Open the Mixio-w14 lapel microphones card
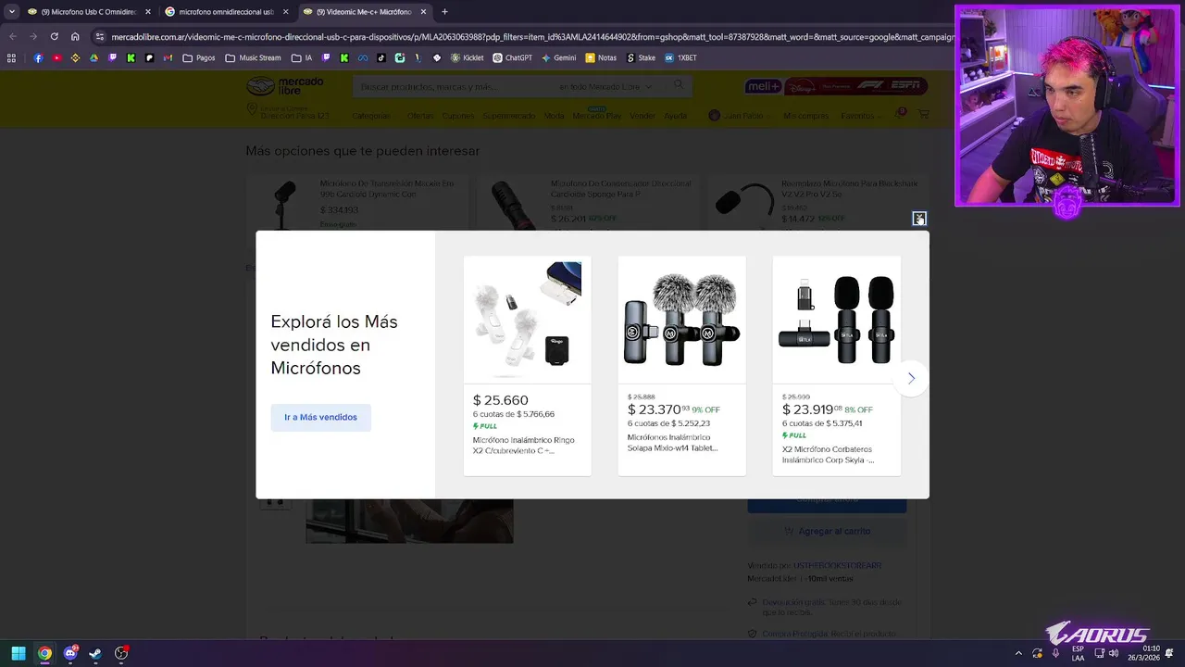 click(681, 366)
